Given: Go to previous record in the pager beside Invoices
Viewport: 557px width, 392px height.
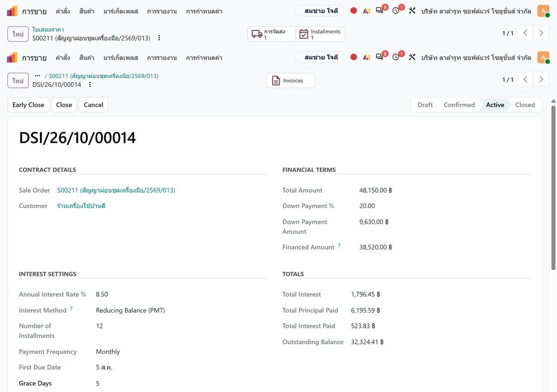Looking at the screenshot, I should click(x=525, y=79).
